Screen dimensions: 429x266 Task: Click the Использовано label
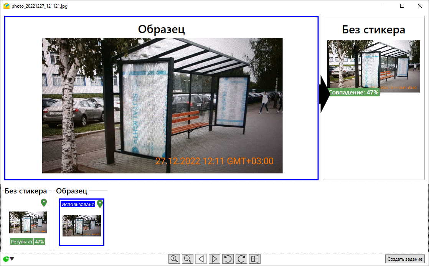click(x=78, y=204)
